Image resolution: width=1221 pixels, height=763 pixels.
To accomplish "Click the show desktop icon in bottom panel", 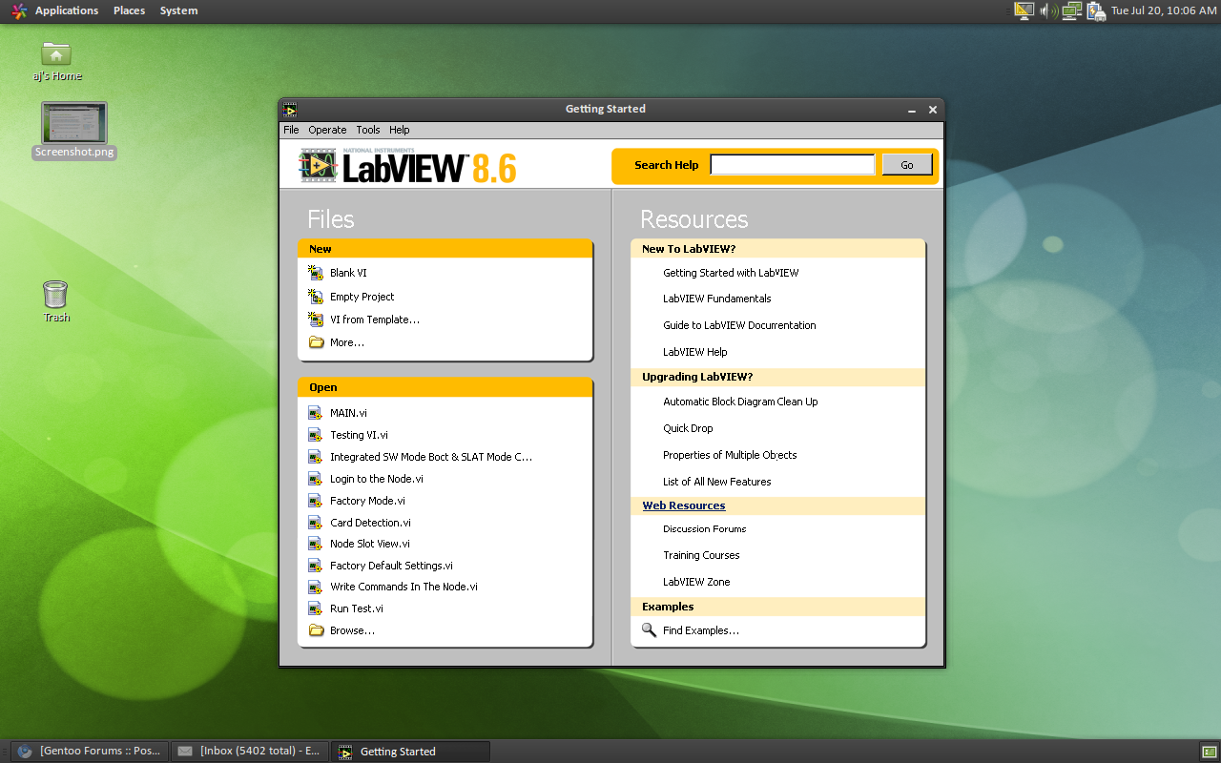I will coord(1209,752).
